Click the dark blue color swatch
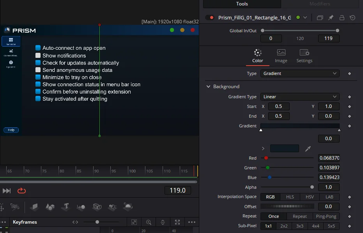This screenshot has height=233, width=363. pos(285,148)
